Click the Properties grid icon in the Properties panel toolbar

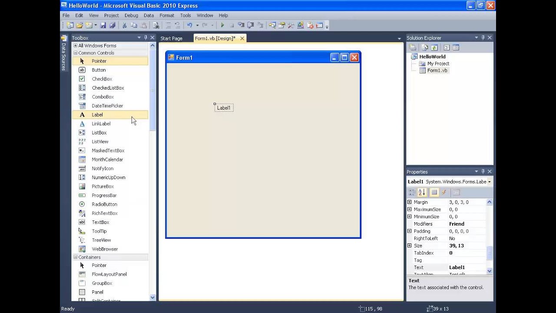[434, 192]
